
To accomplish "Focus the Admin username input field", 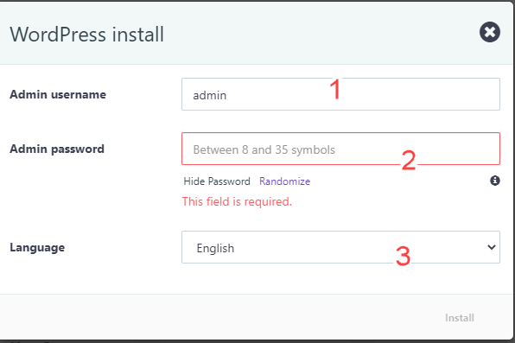I will (x=340, y=94).
